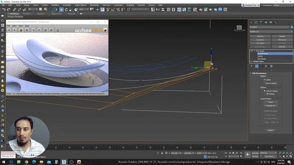Click the Render Production teapot icon

pyautogui.click(x=215, y=9)
